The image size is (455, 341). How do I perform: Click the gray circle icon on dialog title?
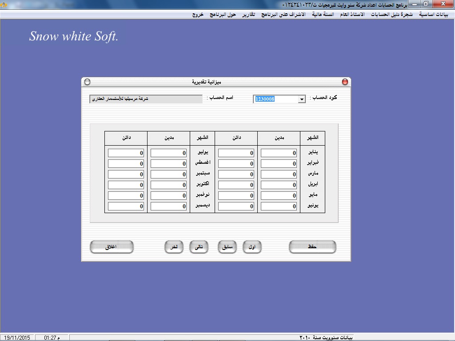(x=87, y=82)
